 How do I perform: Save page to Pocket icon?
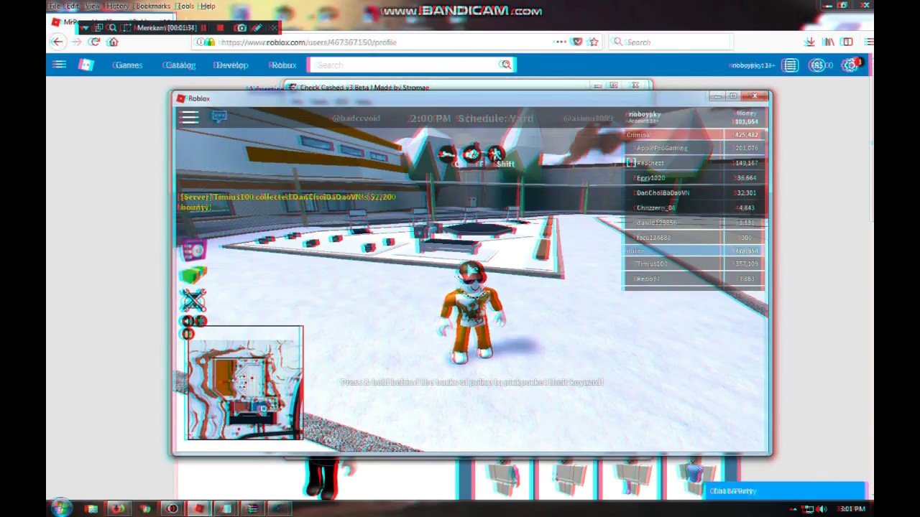coord(576,42)
